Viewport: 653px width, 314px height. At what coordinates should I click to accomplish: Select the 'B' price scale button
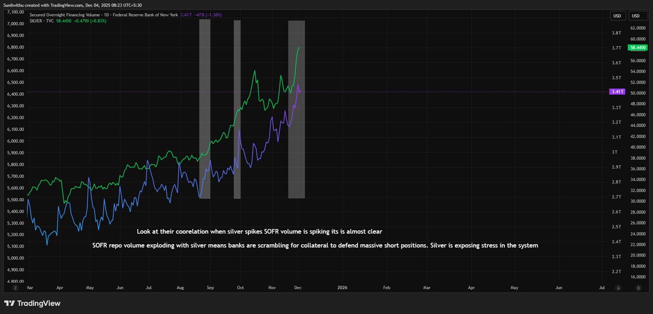coord(639,288)
